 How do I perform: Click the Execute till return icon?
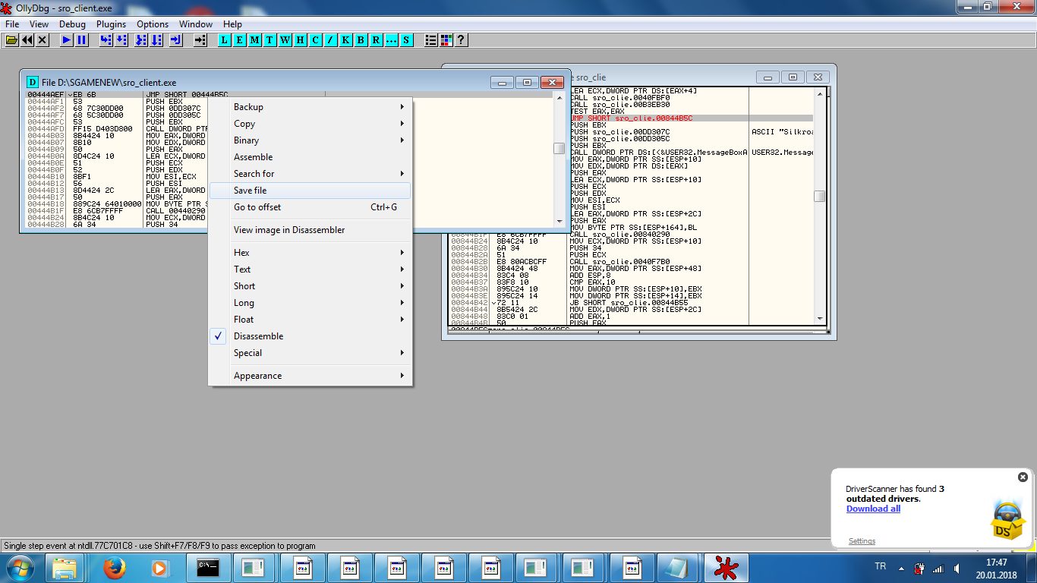176,39
